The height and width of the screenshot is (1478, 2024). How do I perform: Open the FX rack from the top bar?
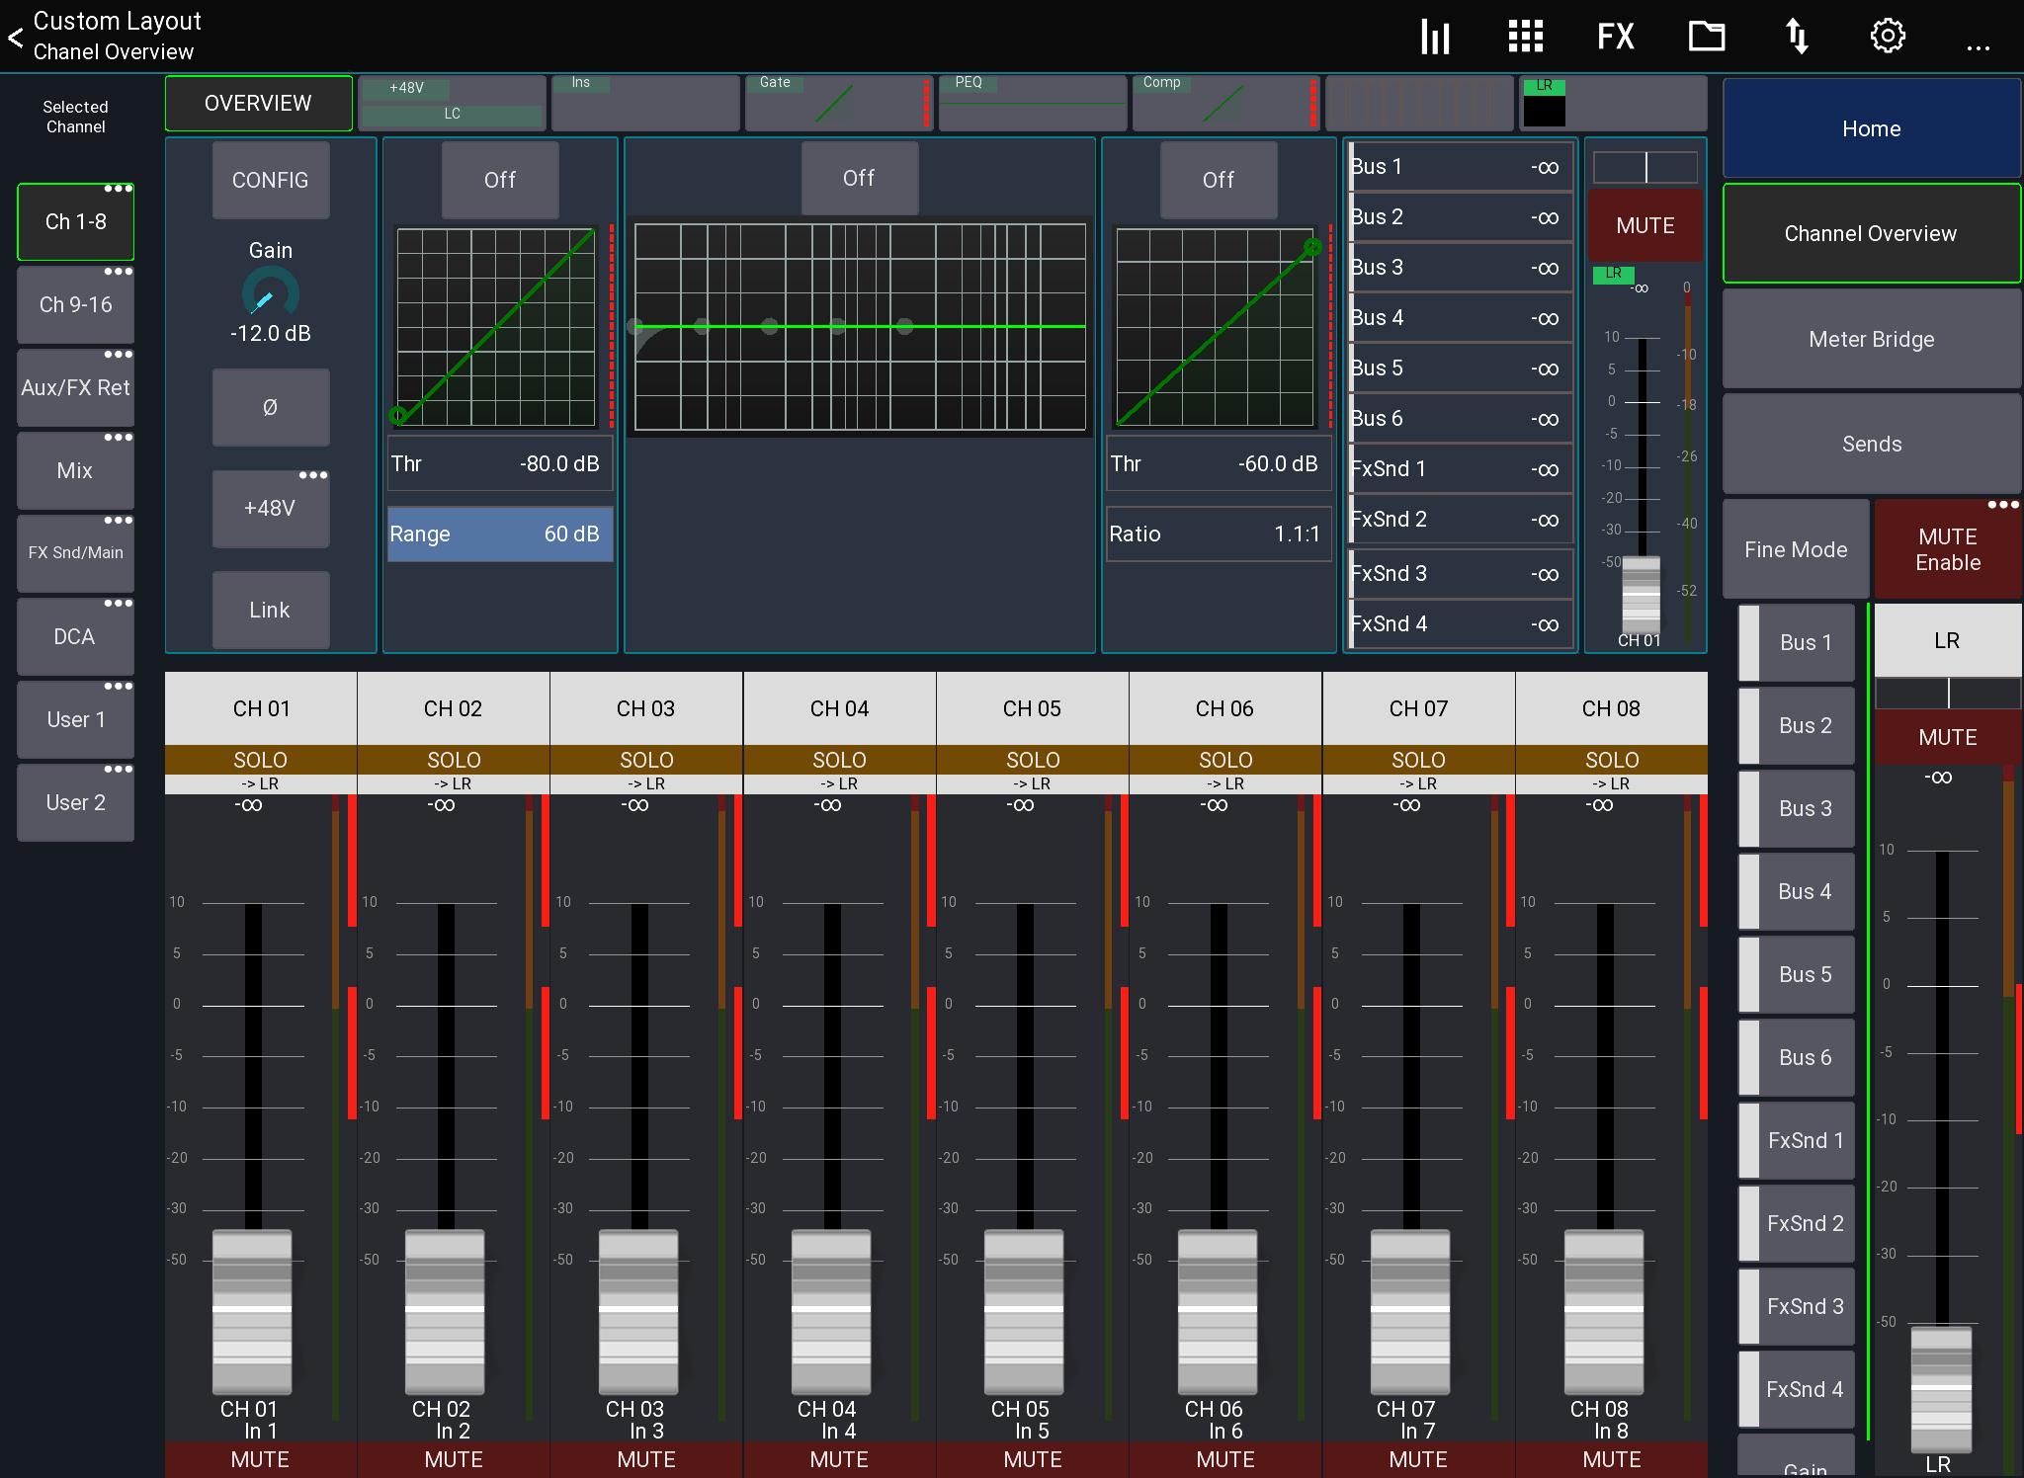[x=1615, y=36]
